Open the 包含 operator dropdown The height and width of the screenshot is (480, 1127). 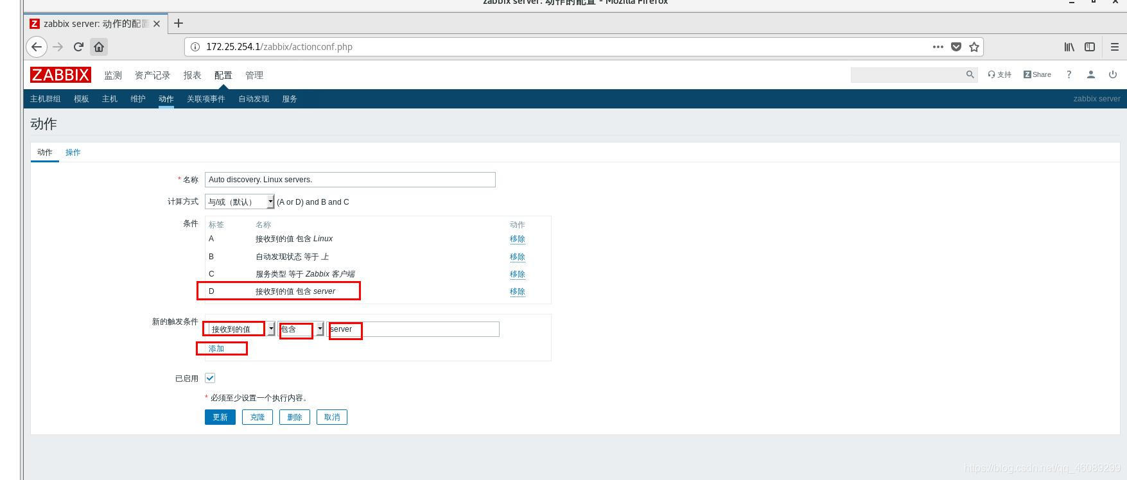tap(301, 329)
